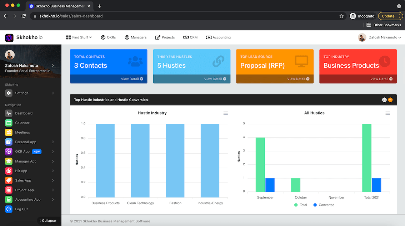Bookmark this page with the star icon

tap(341, 16)
